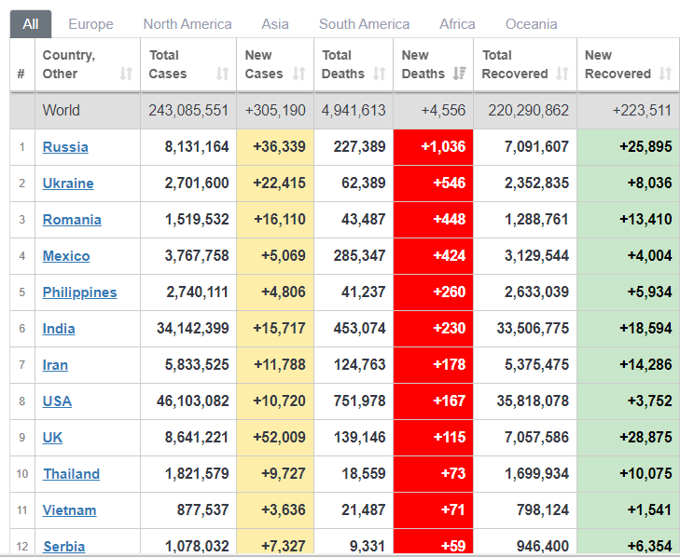This screenshot has height=557, width=680.
Task: Select the All tab
Action: (x=31, y=24)
